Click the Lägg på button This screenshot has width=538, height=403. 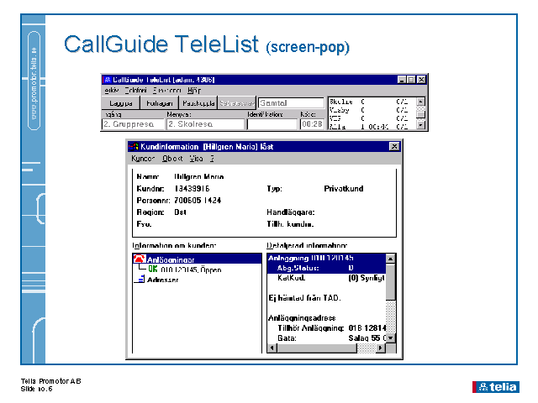click(121, 102)
